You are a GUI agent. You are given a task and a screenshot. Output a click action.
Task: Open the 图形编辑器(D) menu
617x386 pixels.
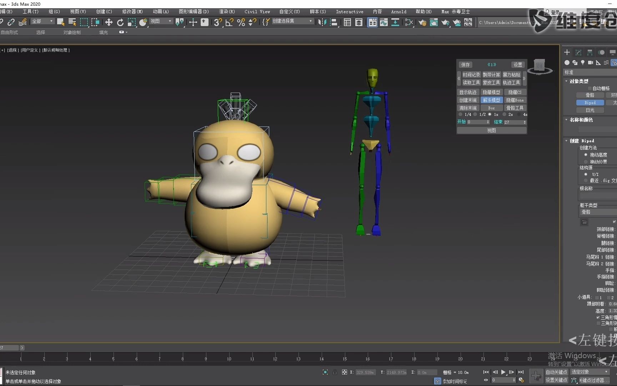click(194, 11)
